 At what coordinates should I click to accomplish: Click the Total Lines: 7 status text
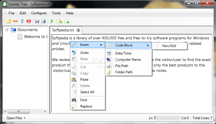(x=202, y=118)
